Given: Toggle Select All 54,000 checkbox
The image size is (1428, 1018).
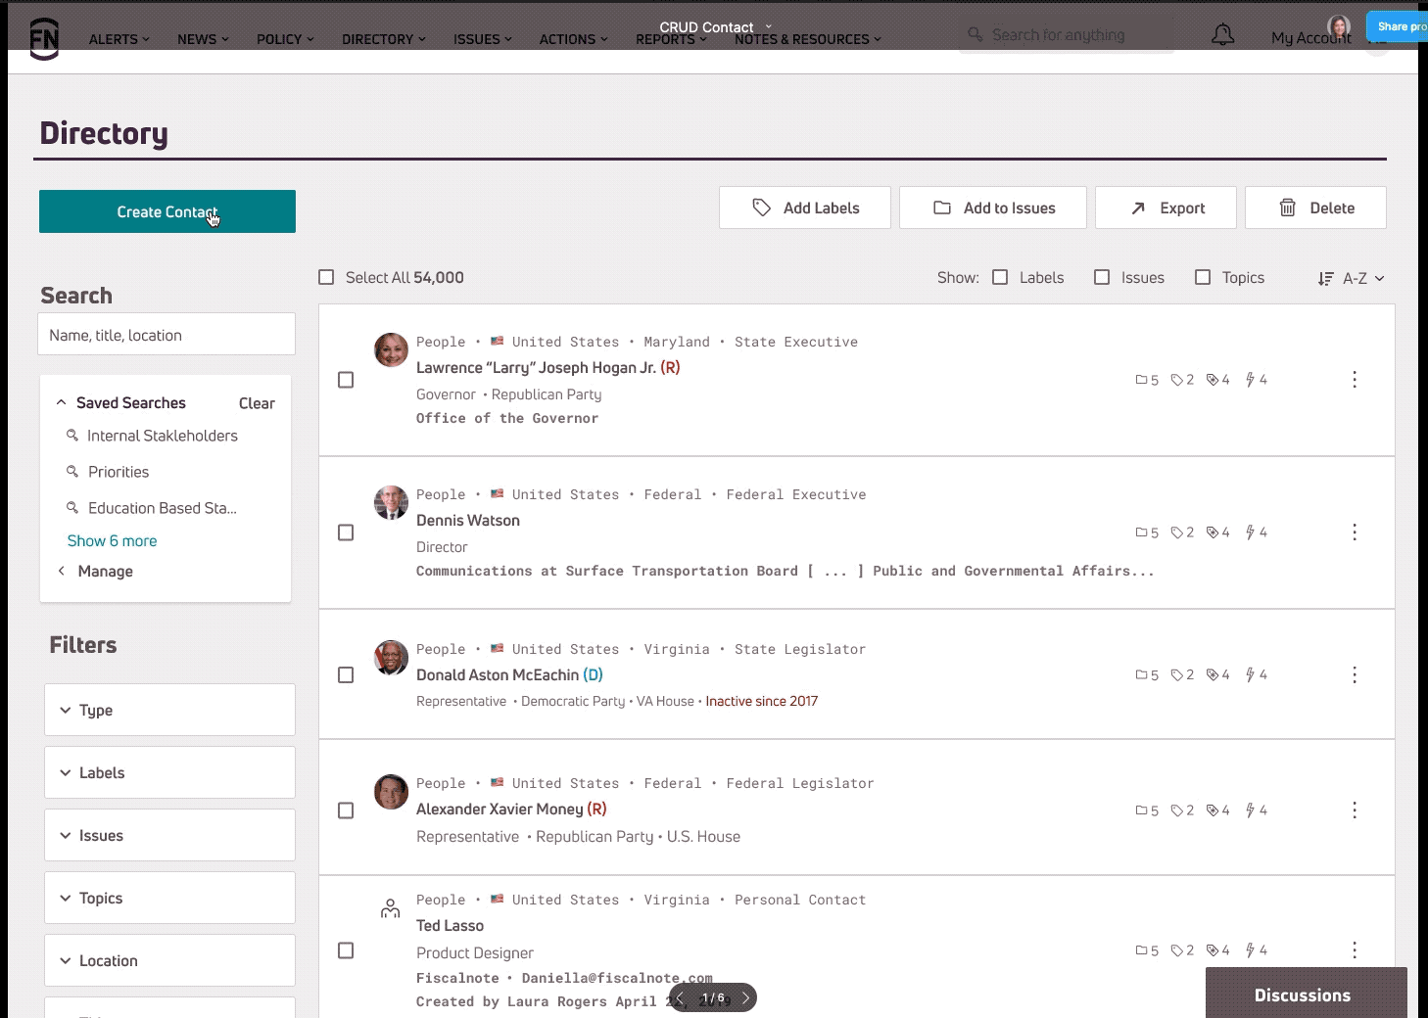Looking at the screenshot, I should tap(326, 278).
